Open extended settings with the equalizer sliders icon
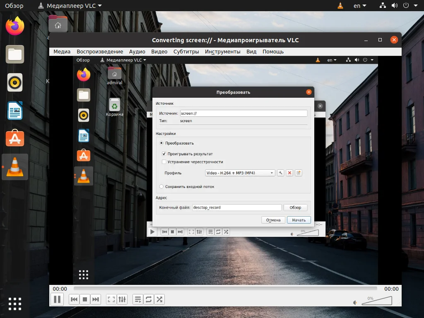The image size is (424, 318). tap(122, 299)
